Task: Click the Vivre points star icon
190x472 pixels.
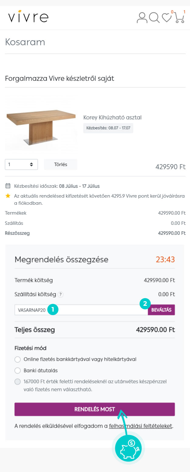Action: (8, 196)
